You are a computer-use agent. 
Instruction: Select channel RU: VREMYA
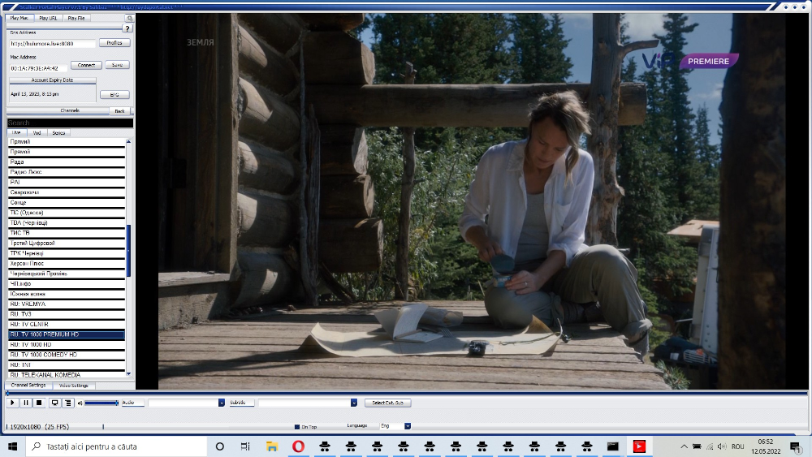(x=67, y=304)
